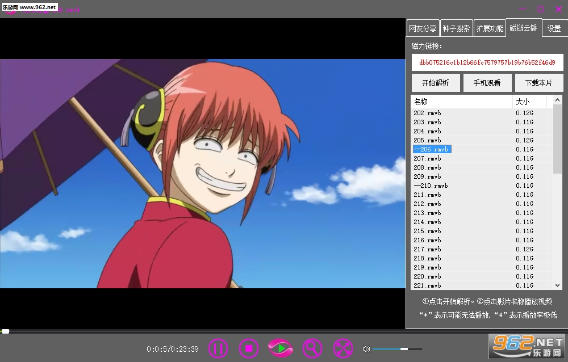Click the pink play-arrow logo icon
This screenshot has height=362, width=568.
click(x=281, y=348)
